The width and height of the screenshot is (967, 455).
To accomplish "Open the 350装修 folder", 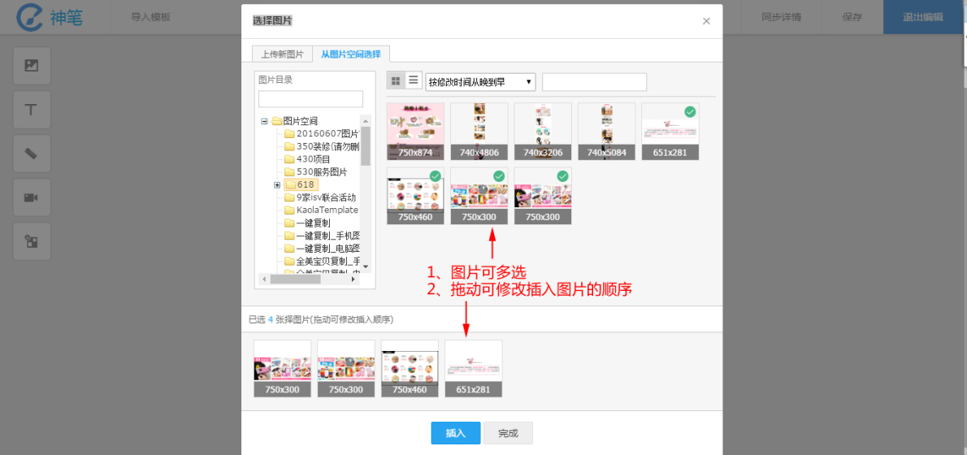I will [327, 146].
